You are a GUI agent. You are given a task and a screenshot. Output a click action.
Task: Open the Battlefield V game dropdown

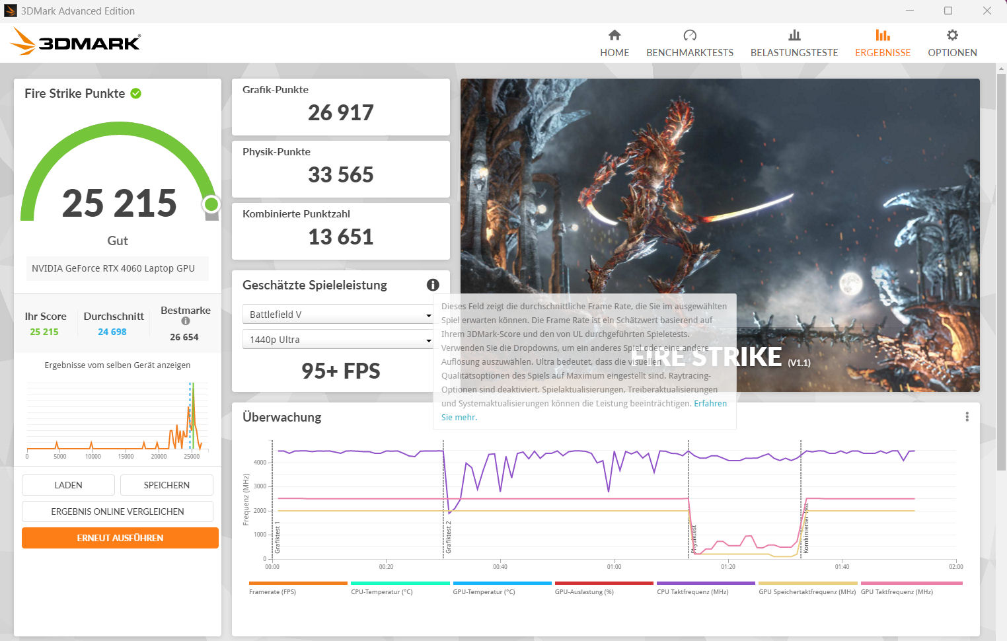click(x=338, y=315)
